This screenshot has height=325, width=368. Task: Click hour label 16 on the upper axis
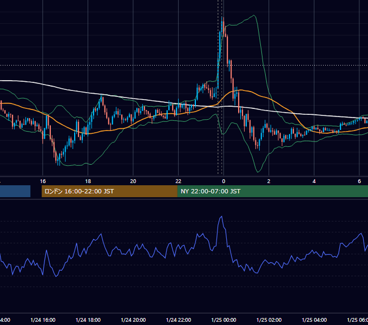tap(43, 181)
